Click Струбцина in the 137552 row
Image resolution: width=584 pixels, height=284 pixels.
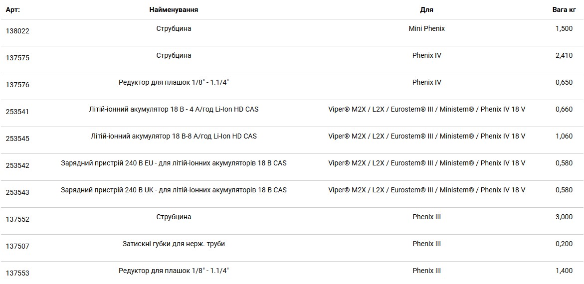[x=174, y=217]
